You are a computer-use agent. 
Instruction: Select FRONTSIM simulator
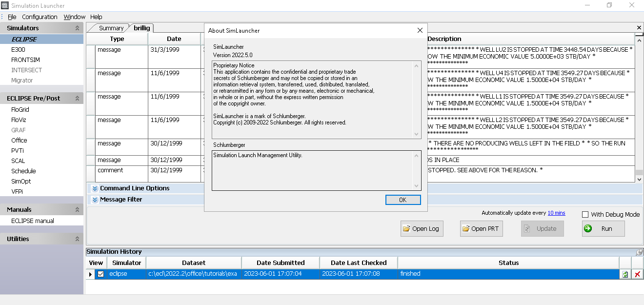point(25,60)
